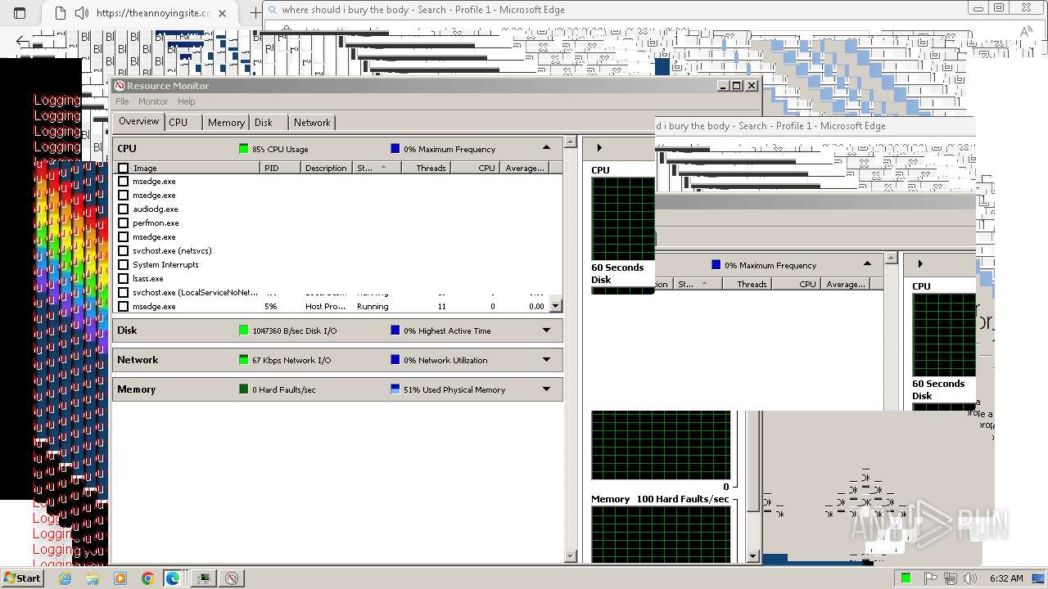Toggle the select-all Image header checkbox

pos(124,168)
